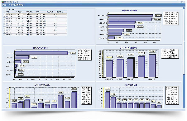Image resolution: width=187 pixels, height=121 pixels.
Task: Select the last row of the data table
Action: pos(35,35)
